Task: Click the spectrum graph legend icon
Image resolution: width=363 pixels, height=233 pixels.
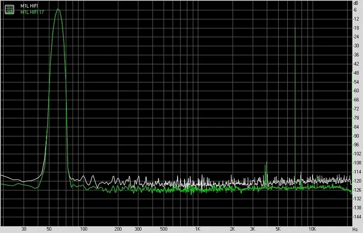Action: [x=10, y=10]
